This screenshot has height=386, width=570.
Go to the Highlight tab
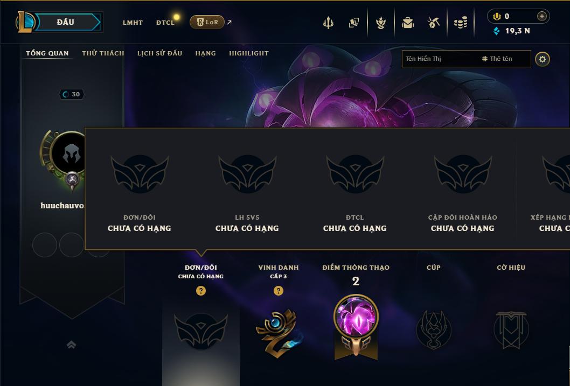(249, 53)
